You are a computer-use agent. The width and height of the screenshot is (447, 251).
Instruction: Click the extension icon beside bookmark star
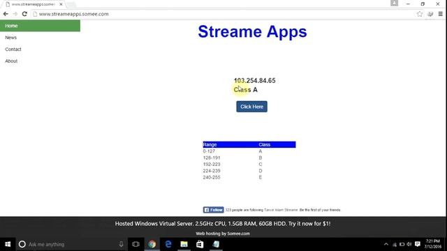[x=430, y=14]
